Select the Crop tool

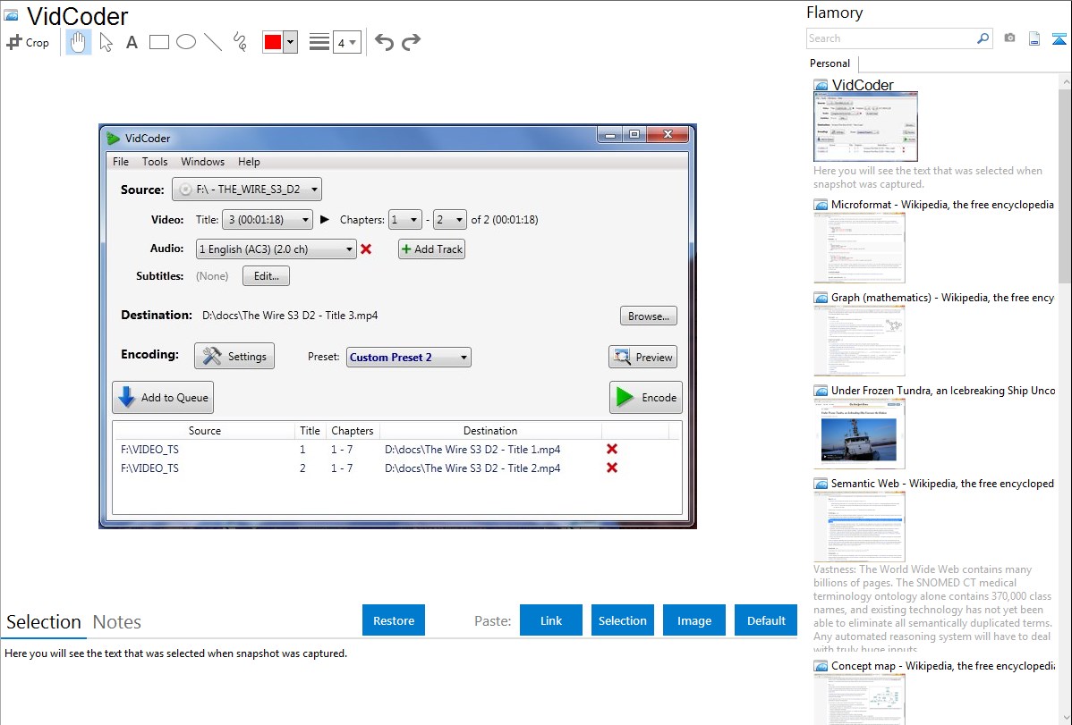tap(28, 42)
